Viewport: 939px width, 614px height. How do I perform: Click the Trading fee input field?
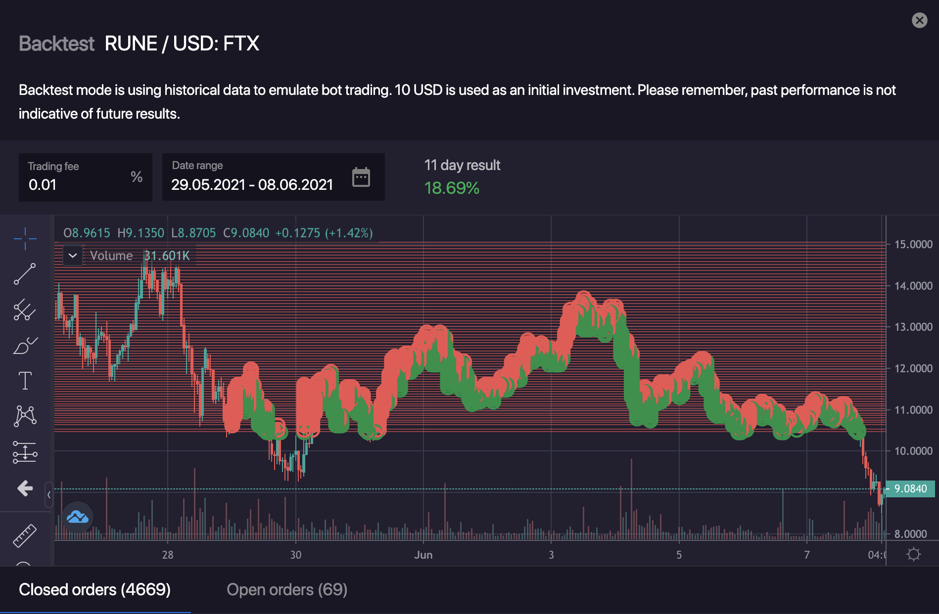pos(74,184)
